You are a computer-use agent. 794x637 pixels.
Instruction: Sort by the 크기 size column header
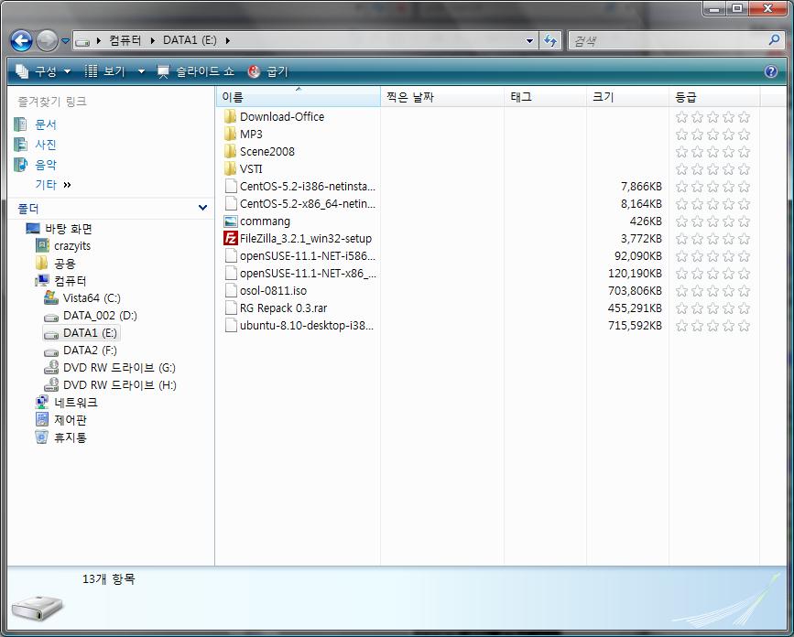click(x=627, y=97)
